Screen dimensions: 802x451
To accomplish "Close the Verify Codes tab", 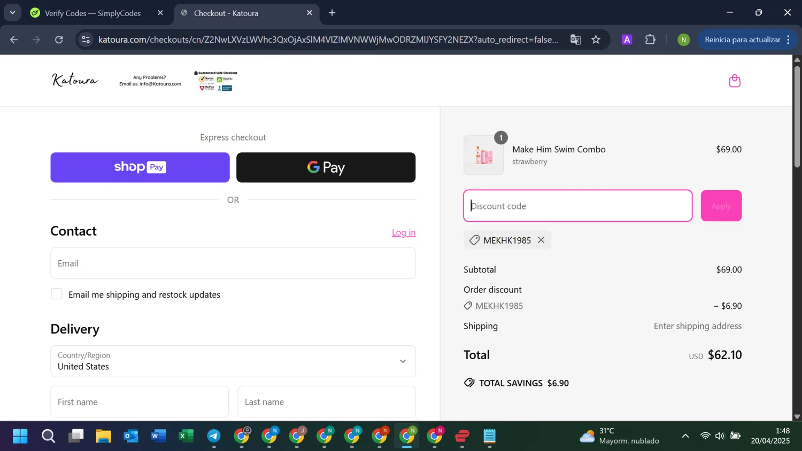I will 160,13.
